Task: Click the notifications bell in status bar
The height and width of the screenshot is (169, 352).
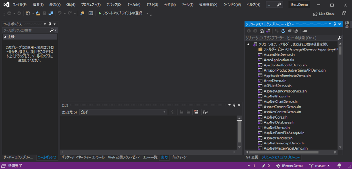Action: [x=339, y=166]
